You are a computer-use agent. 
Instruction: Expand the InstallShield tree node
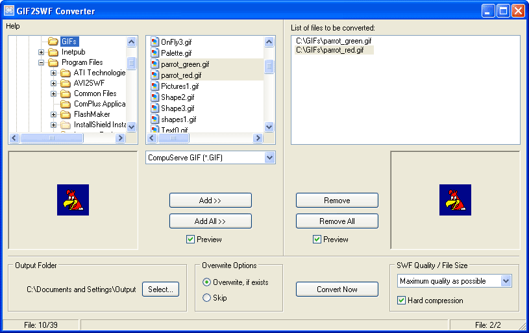(53, 125)
